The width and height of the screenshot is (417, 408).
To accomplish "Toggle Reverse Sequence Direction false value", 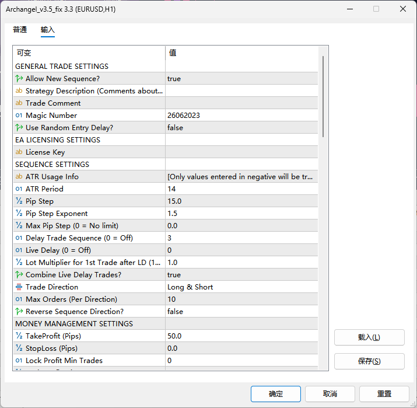I will click(241, 312).
